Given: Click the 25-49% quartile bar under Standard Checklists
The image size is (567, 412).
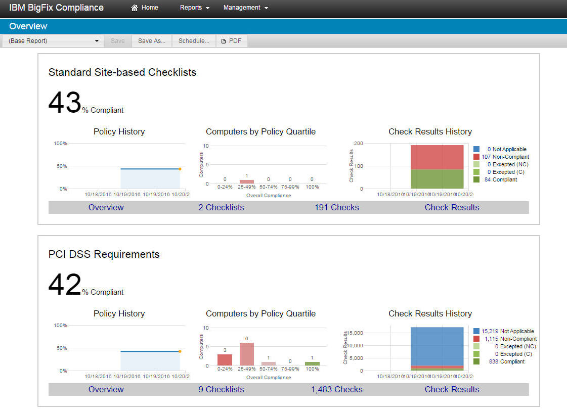Looking at the screenshot, I should tap(246, 181).
